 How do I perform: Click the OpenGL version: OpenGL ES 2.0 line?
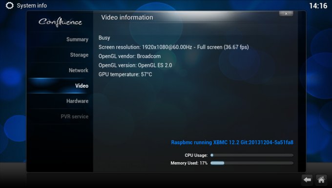(135, 65)
